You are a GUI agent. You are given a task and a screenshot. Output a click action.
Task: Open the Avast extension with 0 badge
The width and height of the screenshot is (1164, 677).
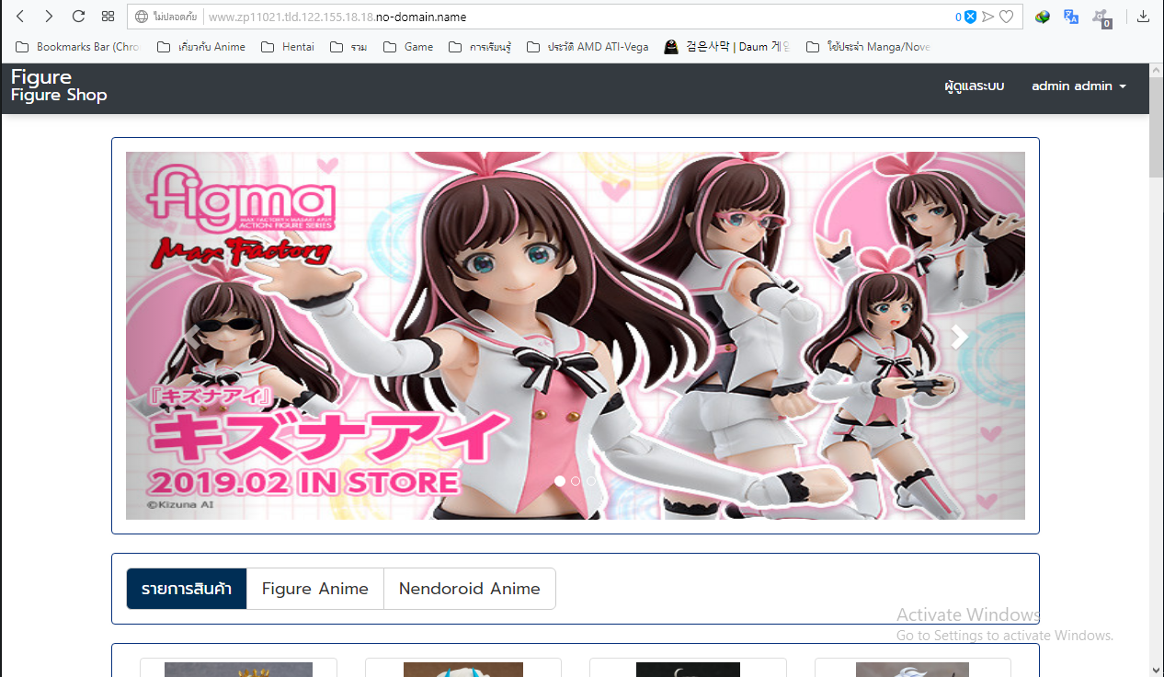pyautogui.click(x=1101, y=17)
